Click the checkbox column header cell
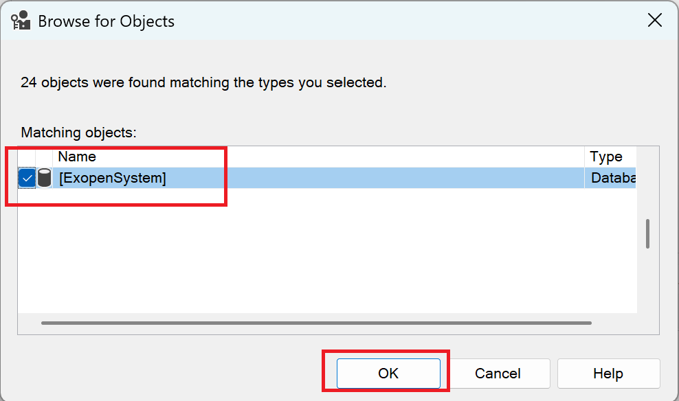This screenshot has width=679, height=401. pos(27,157)
